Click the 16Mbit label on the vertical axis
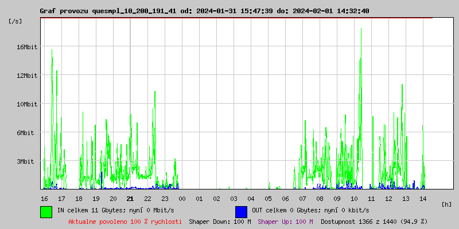The width and height of the screenshot is (459, 229). 27,47
